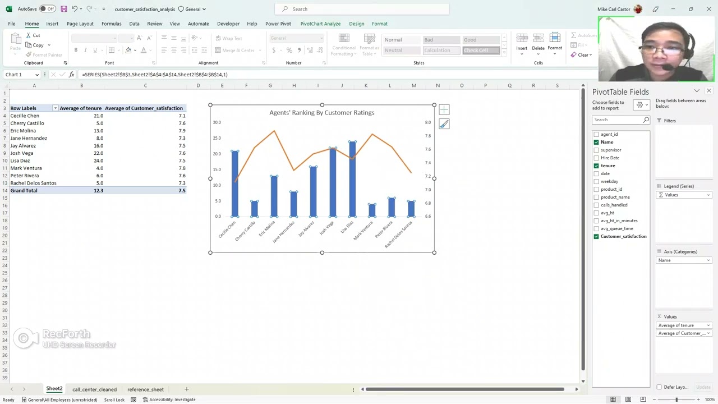Image resolution: width=718 pixels, height=404 pixels.
Task: Apply the Good cell style
Action: click(x=481, y=40)
